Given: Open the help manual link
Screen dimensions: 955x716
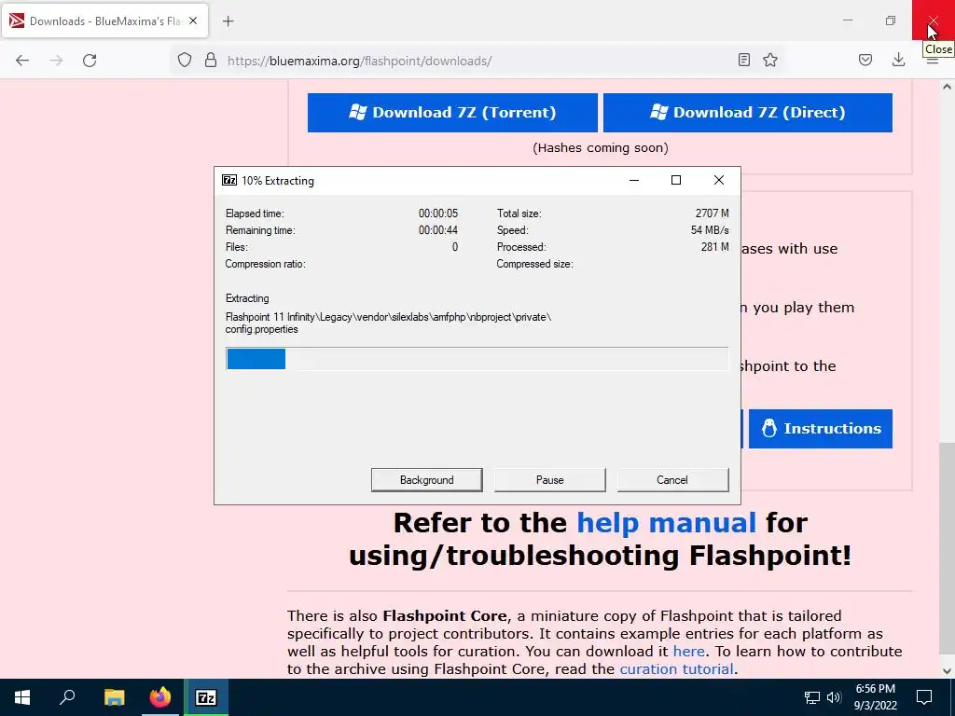Looking at the screenshot, I should click(666, 523).
